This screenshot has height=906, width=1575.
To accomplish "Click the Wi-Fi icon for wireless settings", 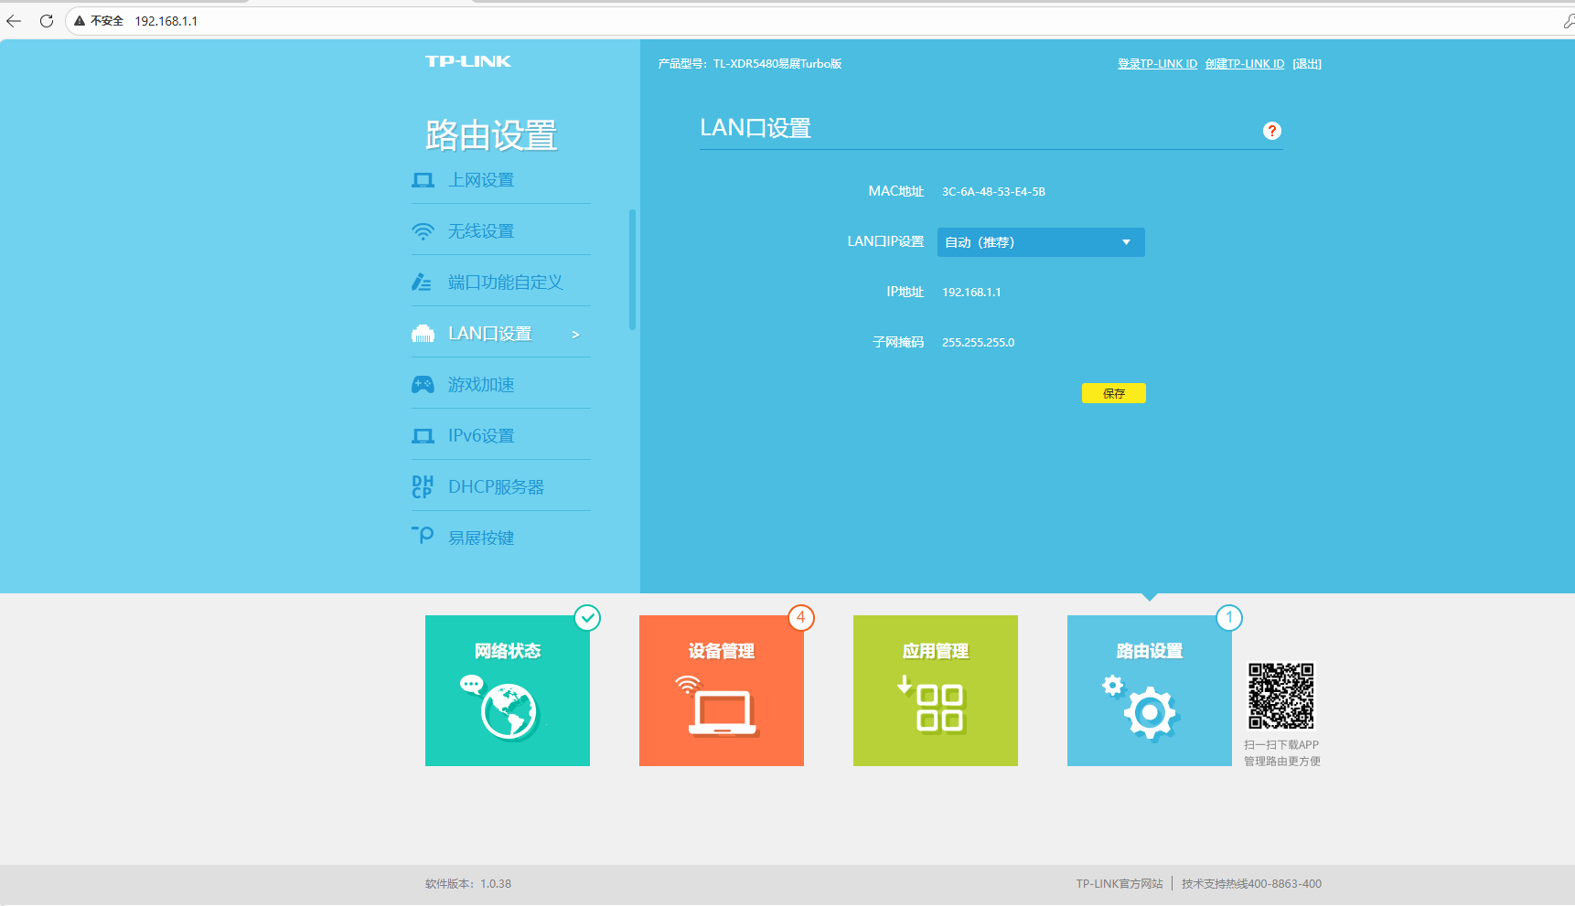I will point(423,231).
